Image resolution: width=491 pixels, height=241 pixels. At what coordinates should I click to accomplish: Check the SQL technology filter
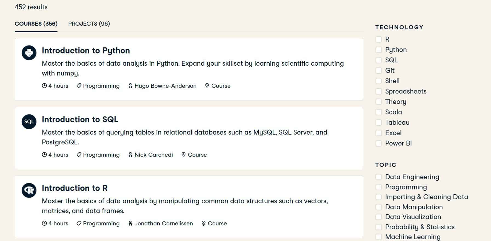pos(379,60)
